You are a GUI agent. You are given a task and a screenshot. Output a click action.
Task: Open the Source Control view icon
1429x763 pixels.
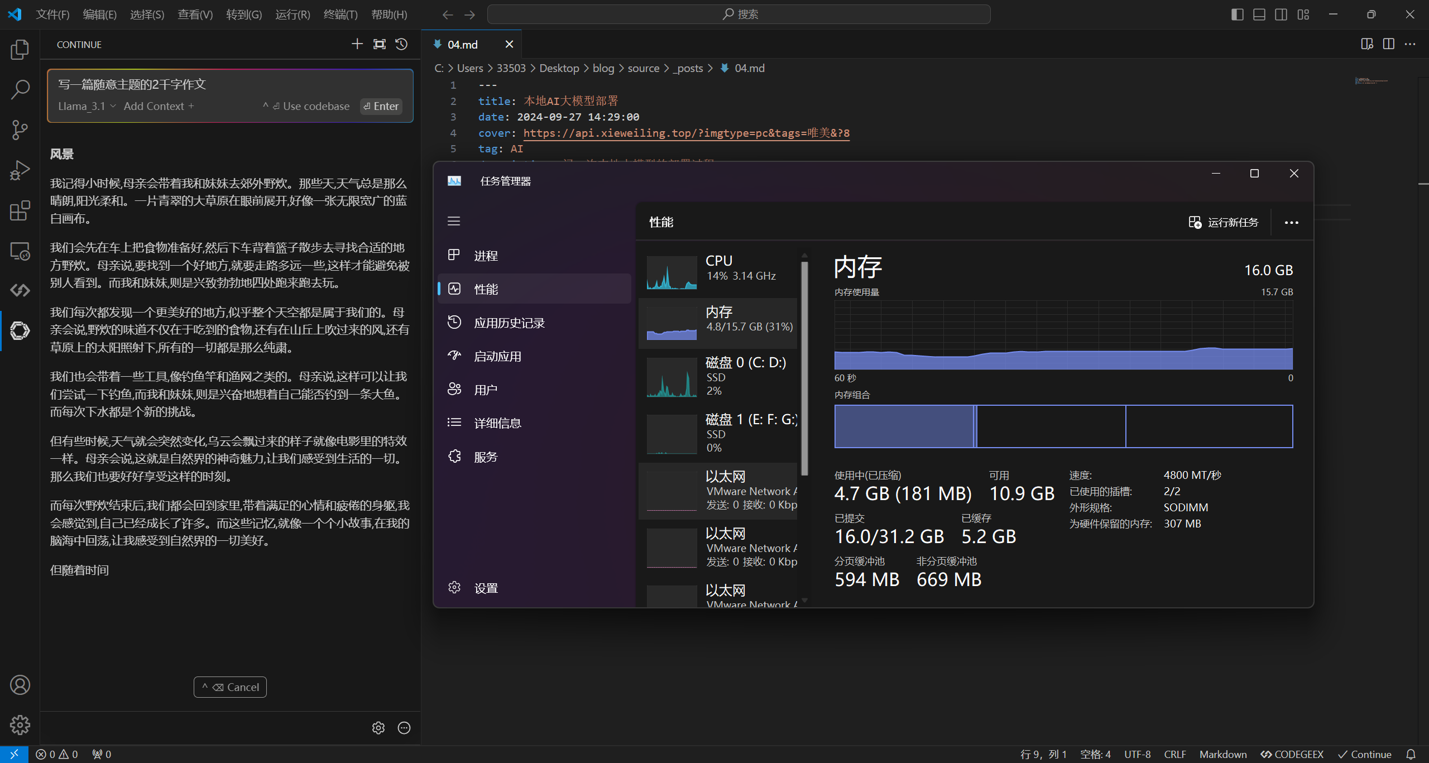20,130
